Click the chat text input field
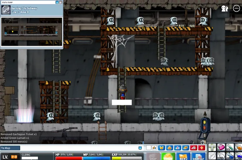Screen dimensions: 242x160 pyautogui.click(x=79, y=148)
